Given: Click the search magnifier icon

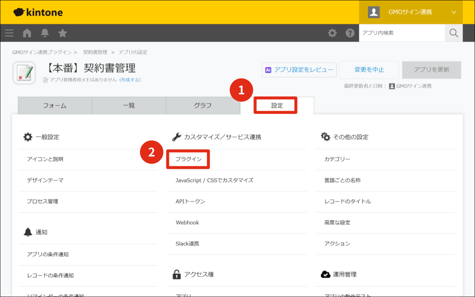Looking at the screenshot, I should [x=454, y=33].
